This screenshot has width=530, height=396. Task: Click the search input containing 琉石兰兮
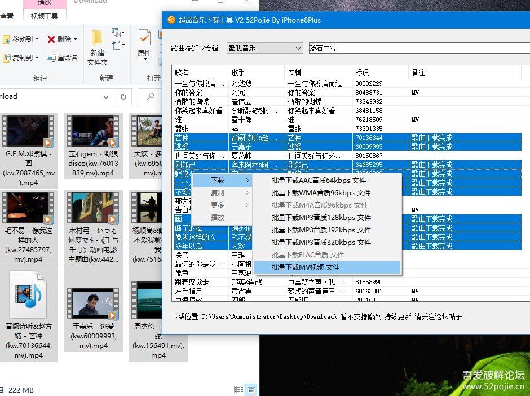[x=419, y=48]
